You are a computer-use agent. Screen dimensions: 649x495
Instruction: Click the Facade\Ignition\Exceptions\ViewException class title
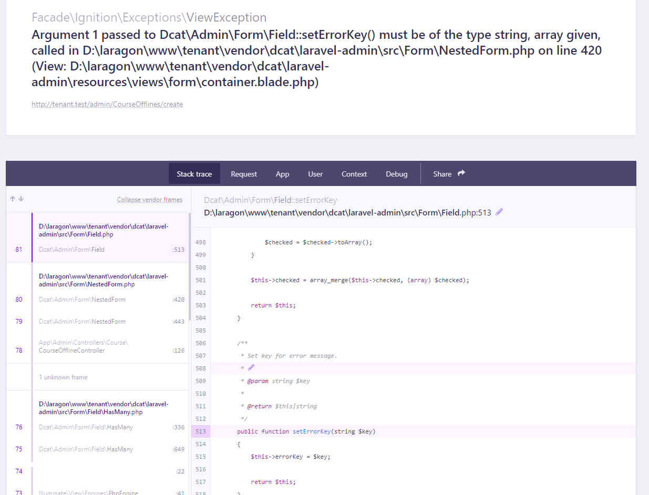pos(149,17)
